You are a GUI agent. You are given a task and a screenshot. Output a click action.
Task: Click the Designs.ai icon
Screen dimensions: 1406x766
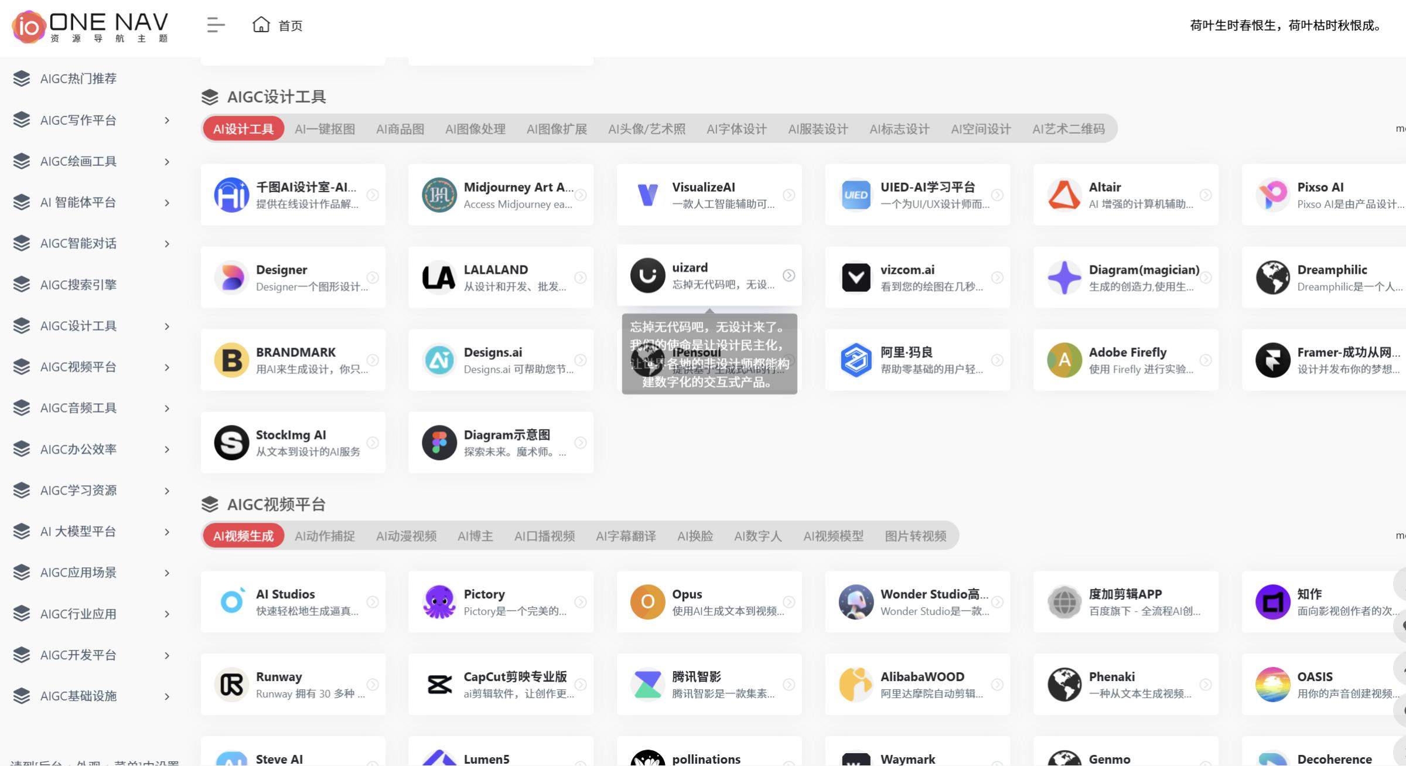[x=439, y=360]
